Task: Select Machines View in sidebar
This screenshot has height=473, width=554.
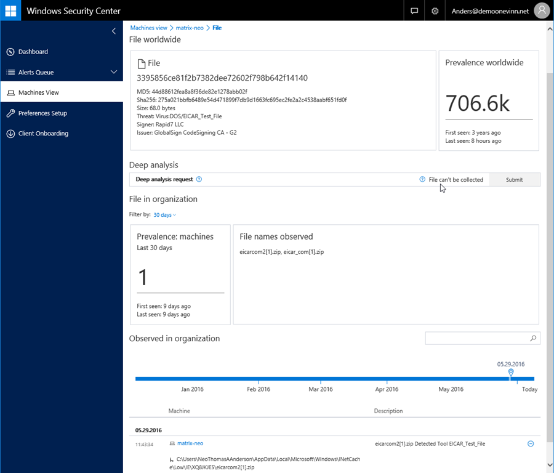Action: coord(39,92)
